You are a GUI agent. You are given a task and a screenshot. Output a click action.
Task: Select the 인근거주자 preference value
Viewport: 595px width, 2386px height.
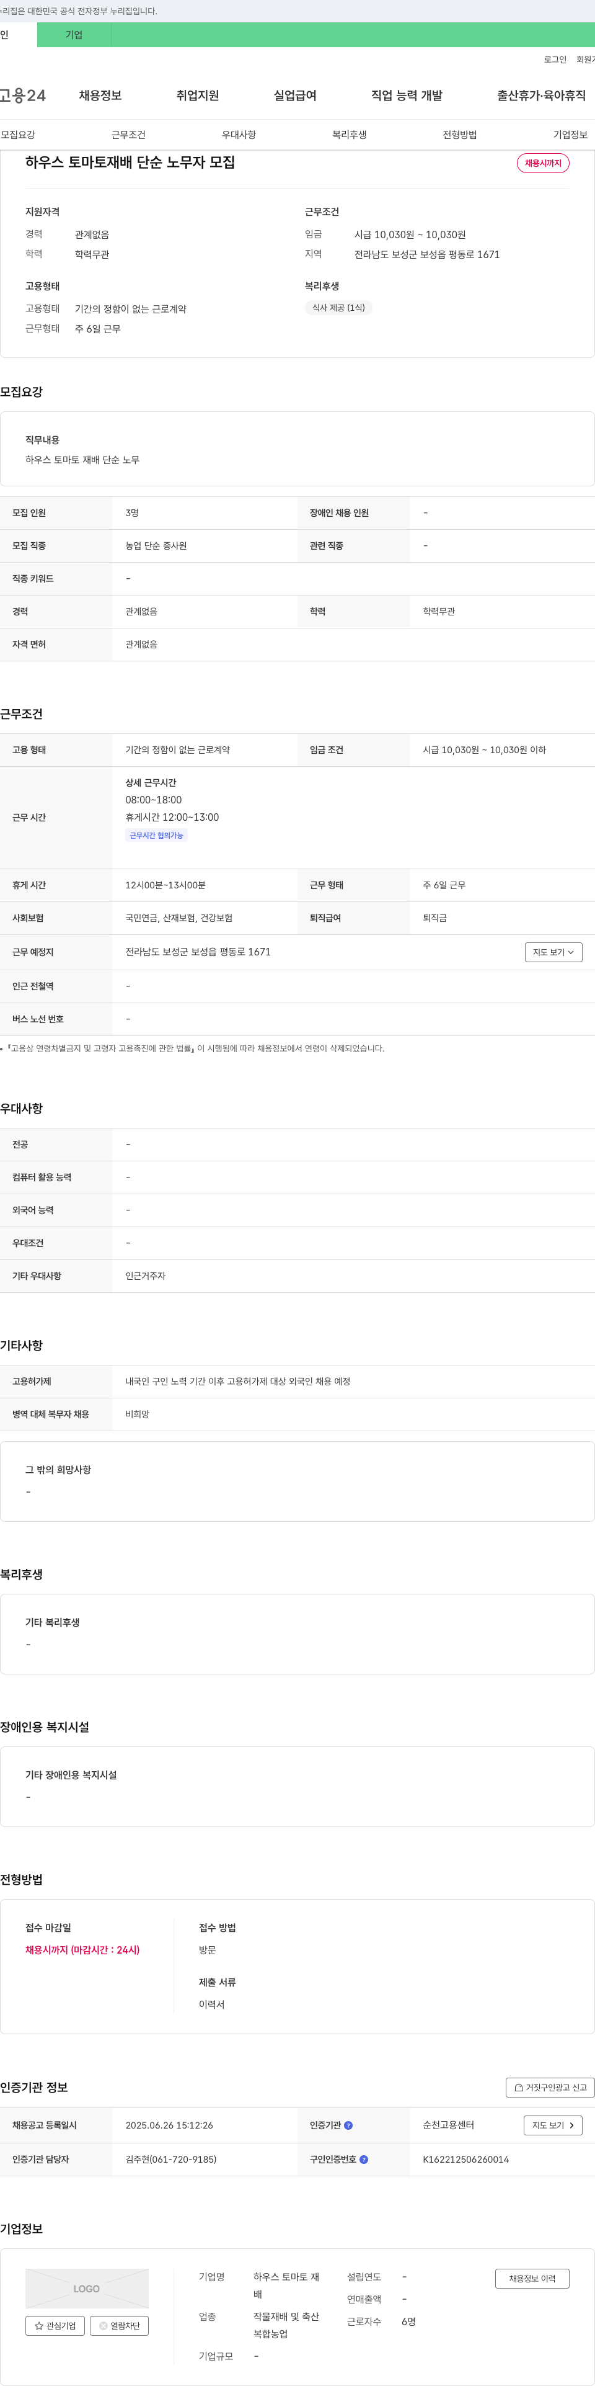[x=145, y=1276]
